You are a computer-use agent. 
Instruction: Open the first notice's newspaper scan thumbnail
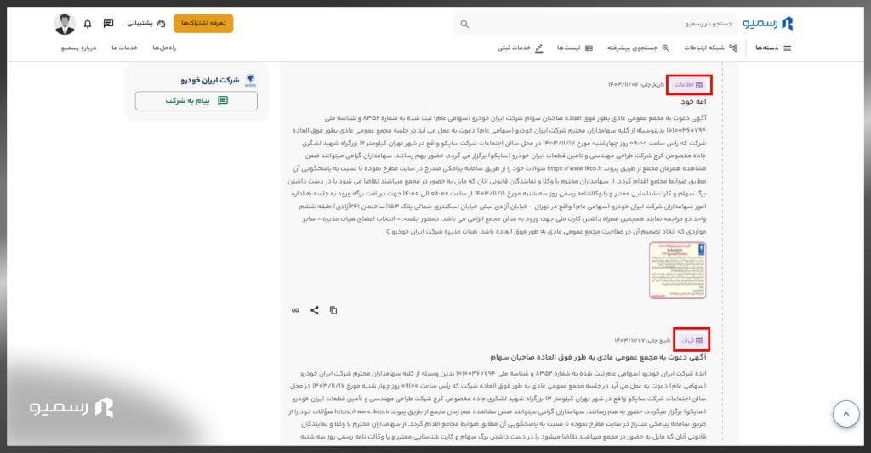click(678, 270)
